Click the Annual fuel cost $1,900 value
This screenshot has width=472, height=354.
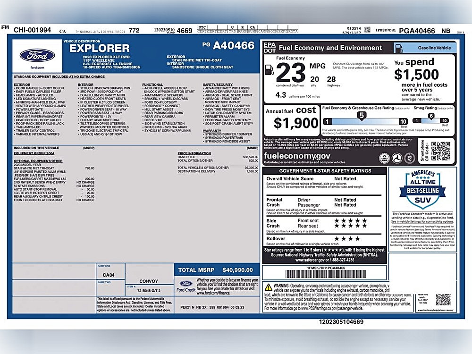point(296,123)
